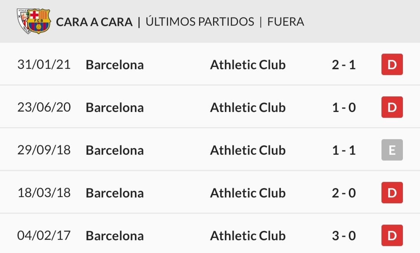View the 3 - 0 match score
This screenshot has height=253, width=420.
344,236
